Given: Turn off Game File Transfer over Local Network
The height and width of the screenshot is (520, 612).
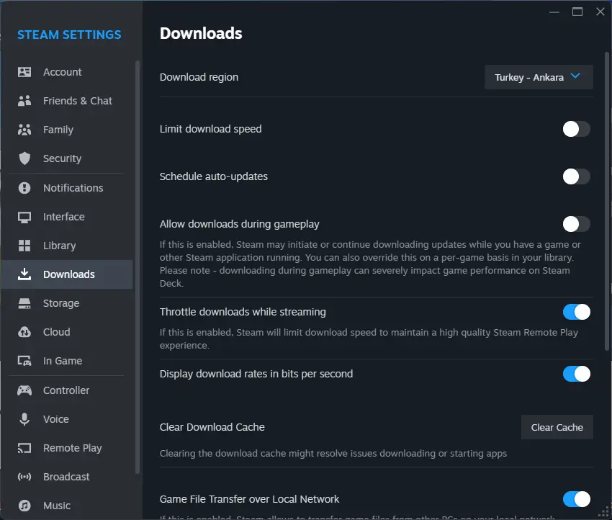Looking at the screenshot, I should (576, 499).
